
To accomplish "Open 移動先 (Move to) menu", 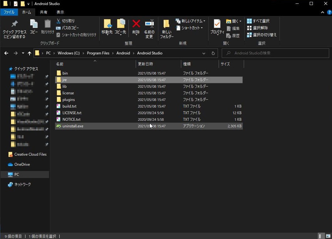I will click(107, 26).
